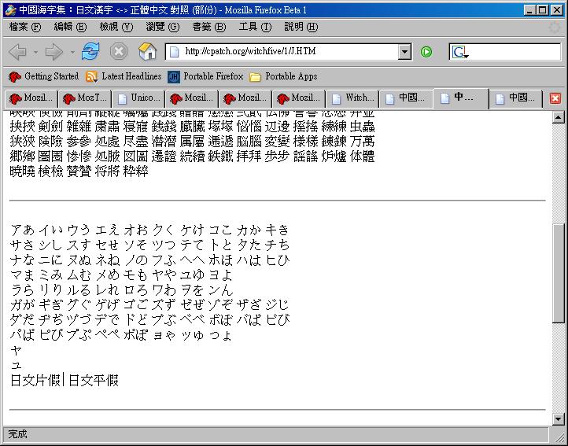Go to the Home page
The image size is (568, 446).
tap(147, 52)
